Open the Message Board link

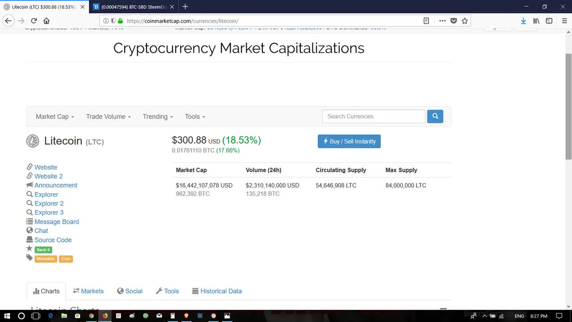(56, 222)
